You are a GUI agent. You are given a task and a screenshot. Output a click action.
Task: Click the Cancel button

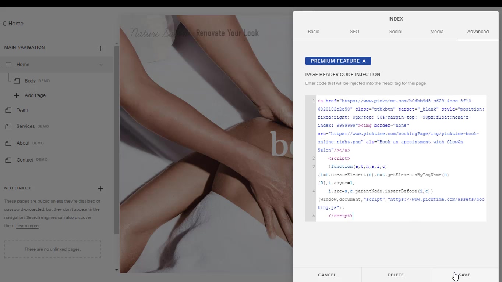[327, 275]
